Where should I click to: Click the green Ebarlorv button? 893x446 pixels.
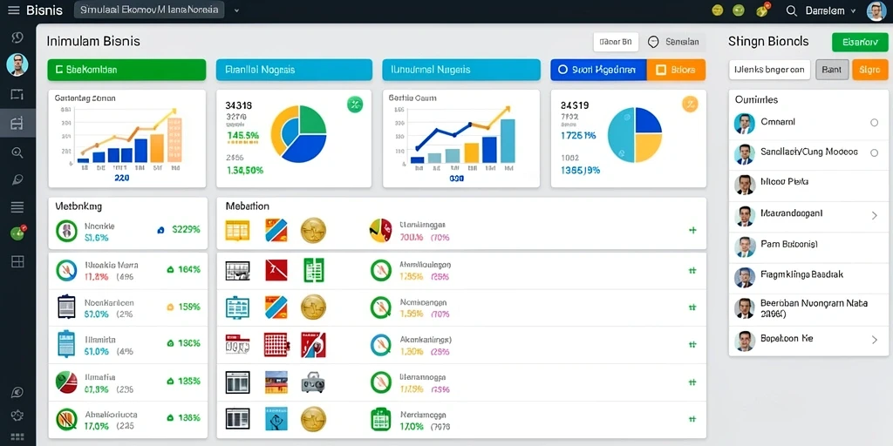(x=859, y=42)
